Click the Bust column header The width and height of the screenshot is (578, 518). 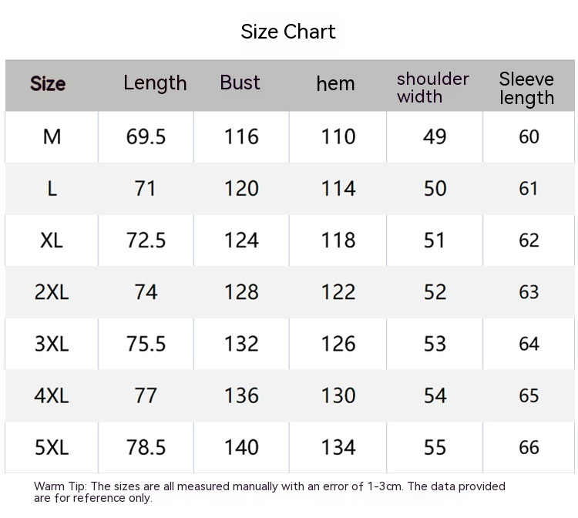coord(240,83)
